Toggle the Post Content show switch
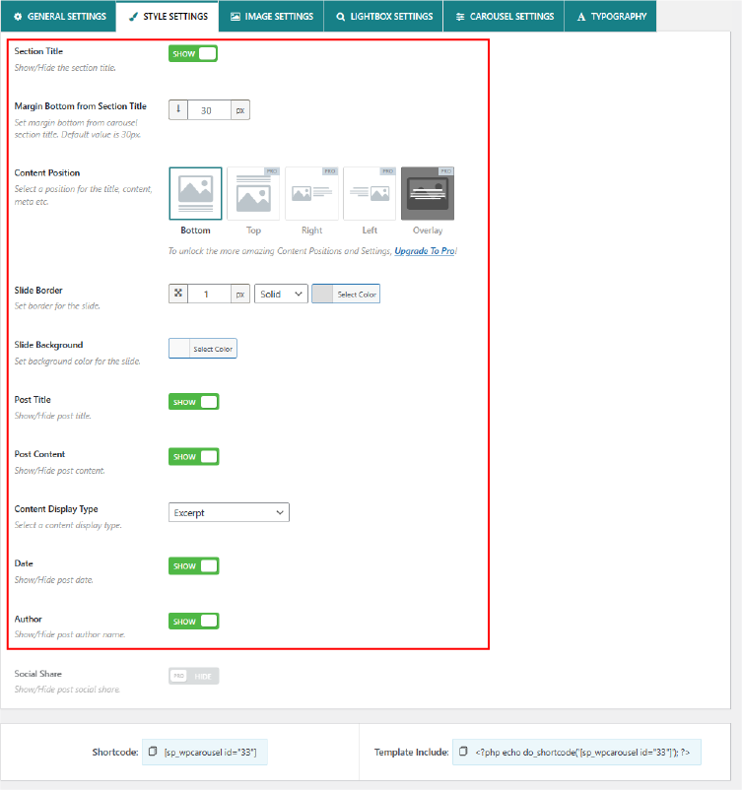The image size is (742, 790). 193,456
